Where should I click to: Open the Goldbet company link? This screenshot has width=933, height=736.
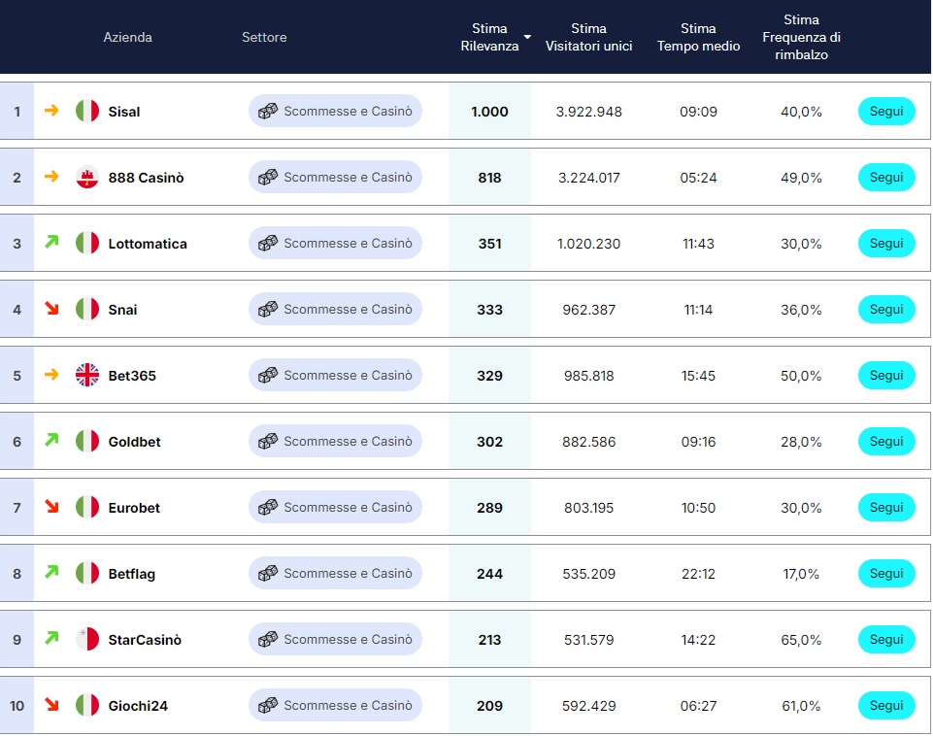135,442
